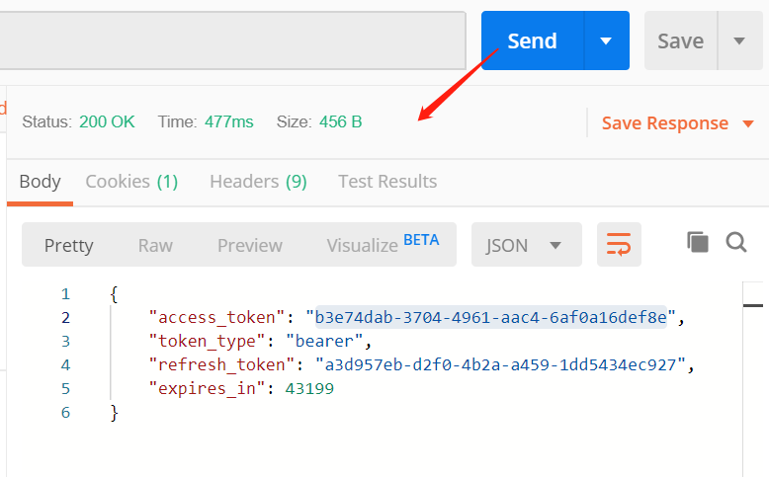Click the blue Send button
This screenshot has width=769, height=477.
(x=532, y=40)
